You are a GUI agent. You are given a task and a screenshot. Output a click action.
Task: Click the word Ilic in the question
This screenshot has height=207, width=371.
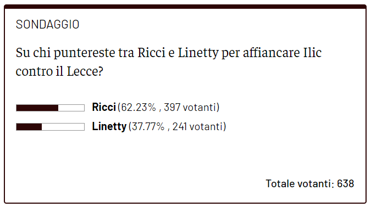click(312, 53)
